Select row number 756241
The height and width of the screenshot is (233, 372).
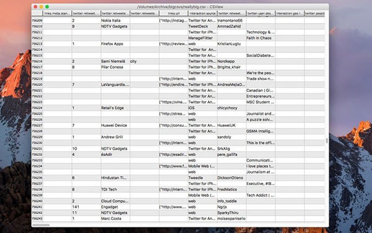pos(37,207)
